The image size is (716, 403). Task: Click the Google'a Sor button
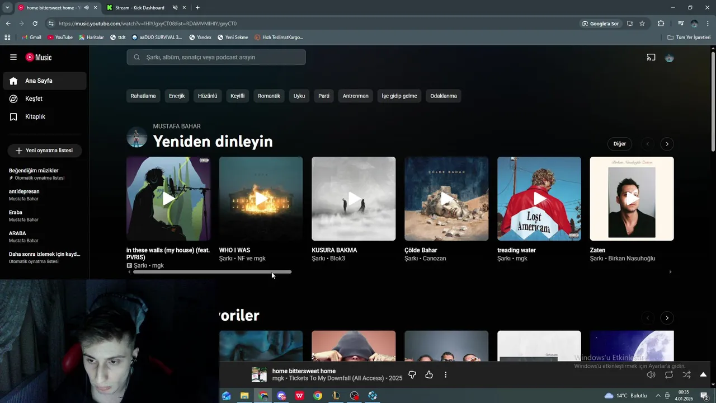pyautogui.click(x=600, y=24)
